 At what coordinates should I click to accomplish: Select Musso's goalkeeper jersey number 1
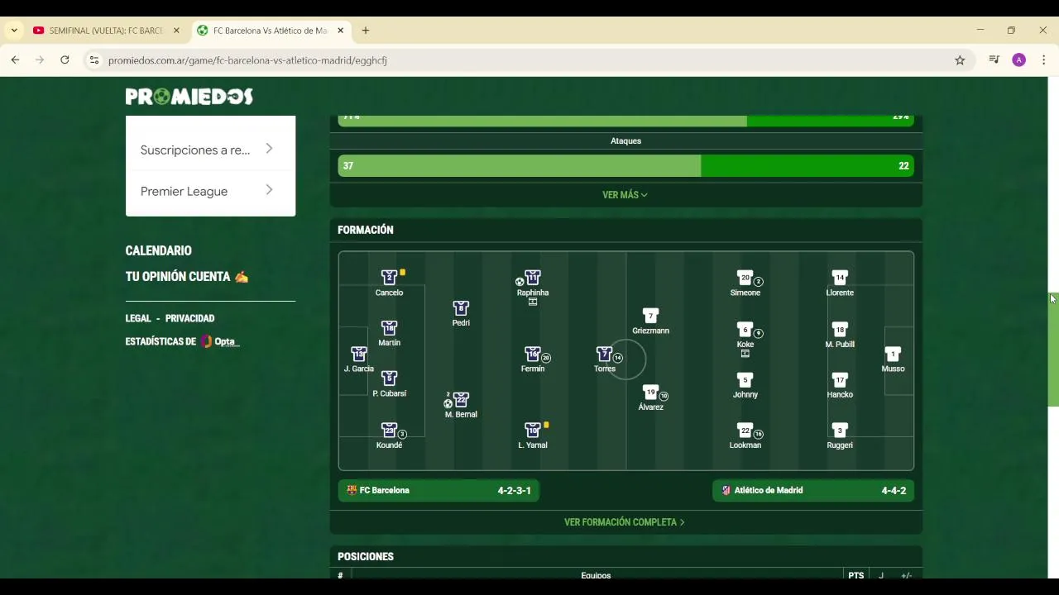893,354
